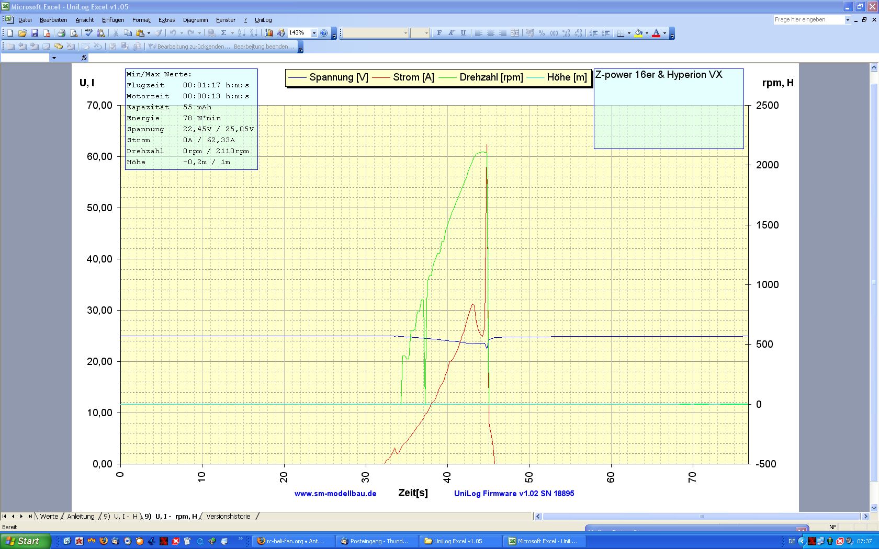Click the Cut scissors icon
879x549 pixels.
(x=116, y=33)
